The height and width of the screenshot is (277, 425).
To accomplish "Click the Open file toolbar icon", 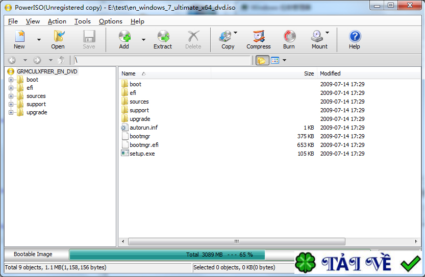I will pos(58,36).
